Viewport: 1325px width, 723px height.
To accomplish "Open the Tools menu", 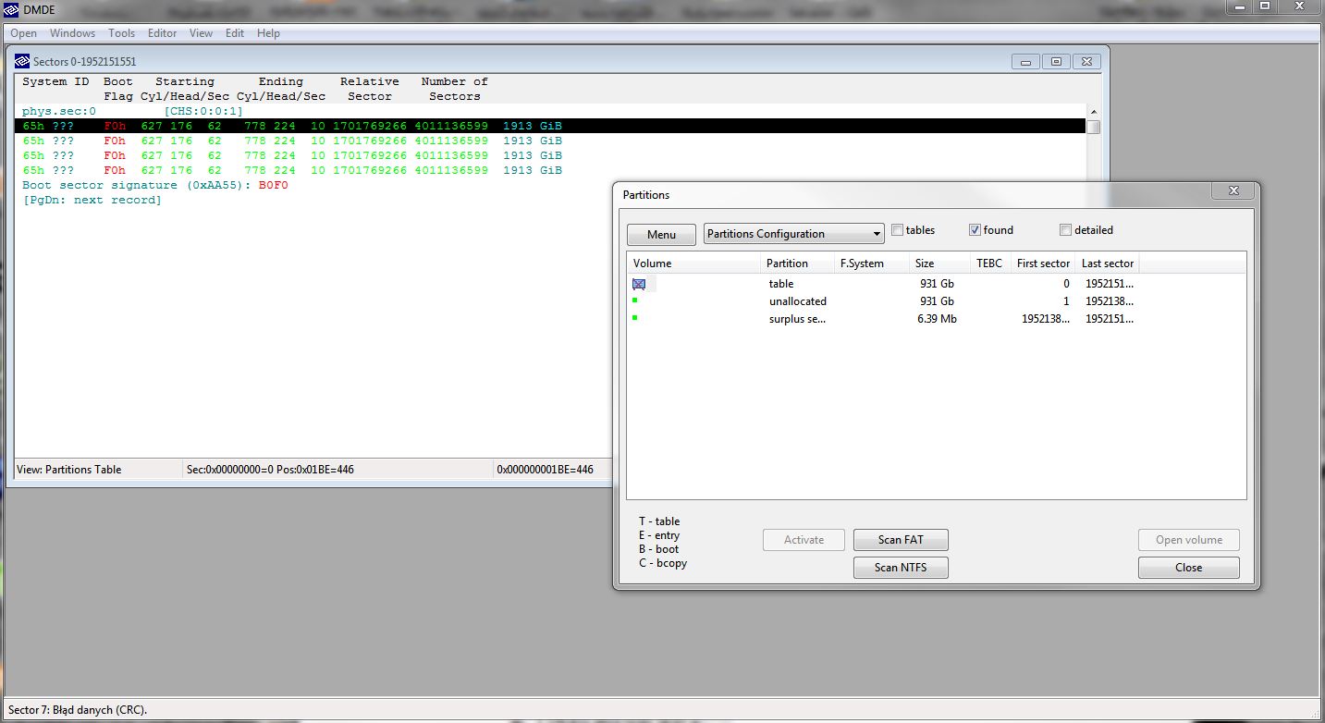I will click(x=121, y=33).
